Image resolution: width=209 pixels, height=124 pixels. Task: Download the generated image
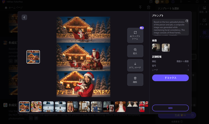click(x=135, y=65)
